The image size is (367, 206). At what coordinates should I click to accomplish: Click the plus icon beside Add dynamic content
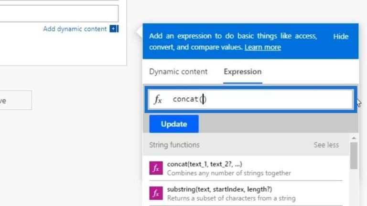[114, 29]
